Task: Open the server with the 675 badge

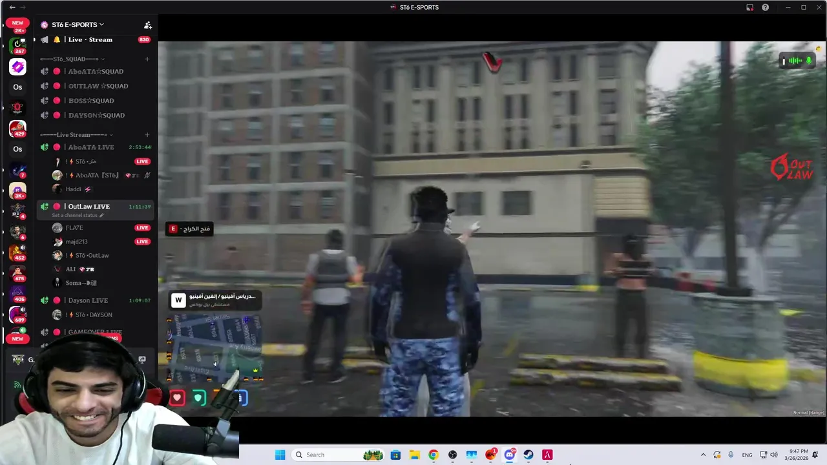Action: 17,274
